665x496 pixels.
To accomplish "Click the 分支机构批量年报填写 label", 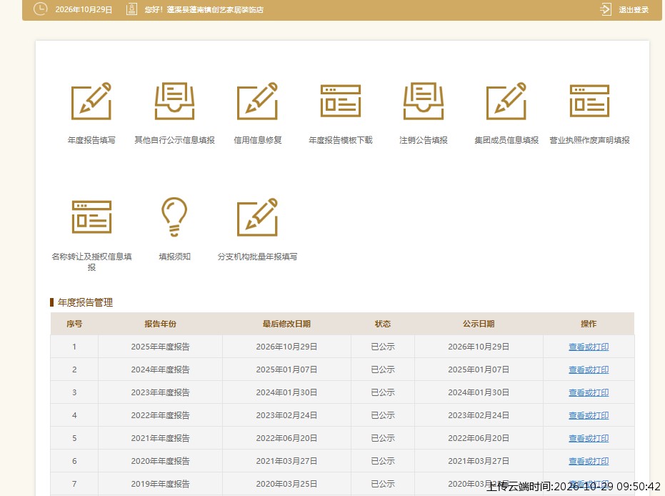I will click(257, 257).
